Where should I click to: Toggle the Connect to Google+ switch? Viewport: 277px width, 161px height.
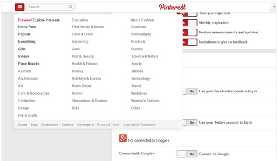click(x=187, y=154)
